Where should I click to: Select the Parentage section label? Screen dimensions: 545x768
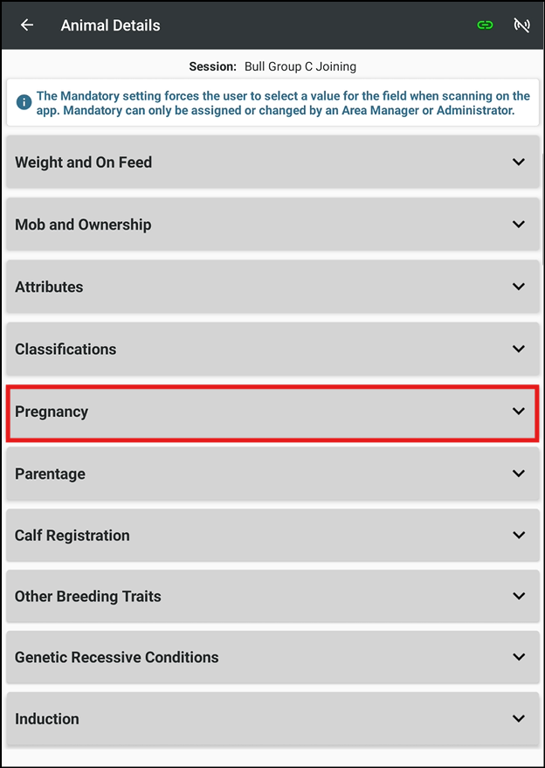50,474
